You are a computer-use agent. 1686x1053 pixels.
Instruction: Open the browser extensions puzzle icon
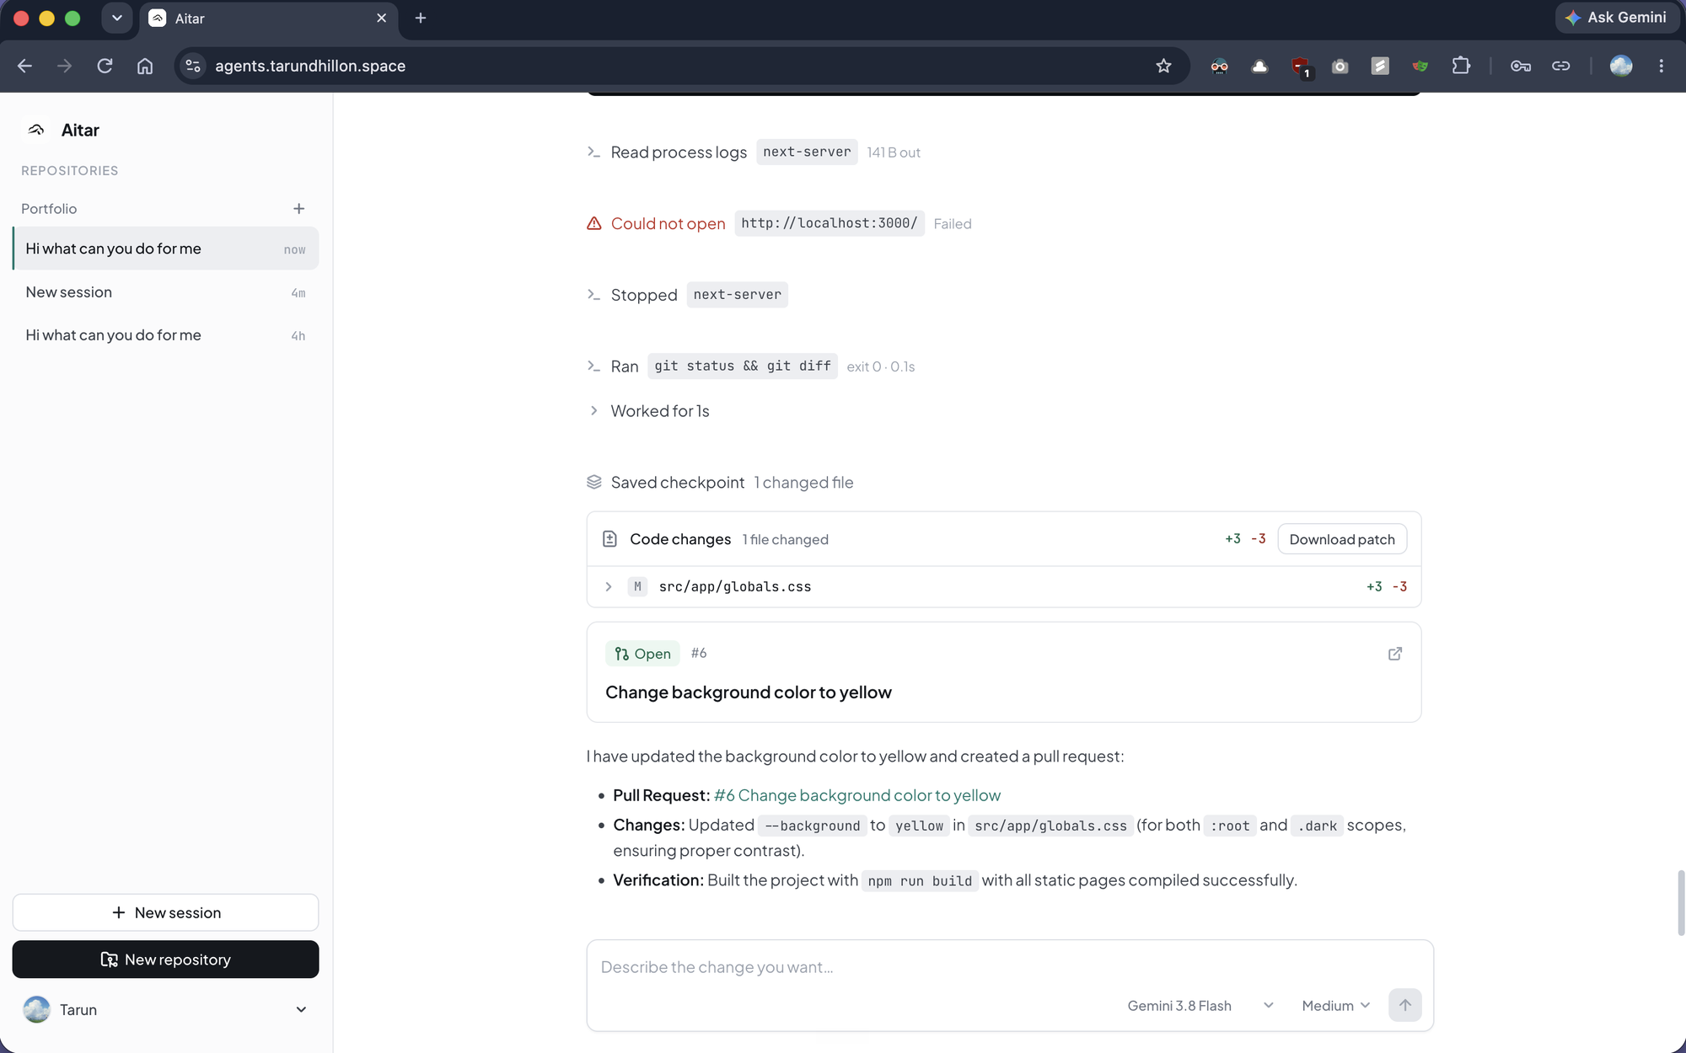(x=1461, y=66)
